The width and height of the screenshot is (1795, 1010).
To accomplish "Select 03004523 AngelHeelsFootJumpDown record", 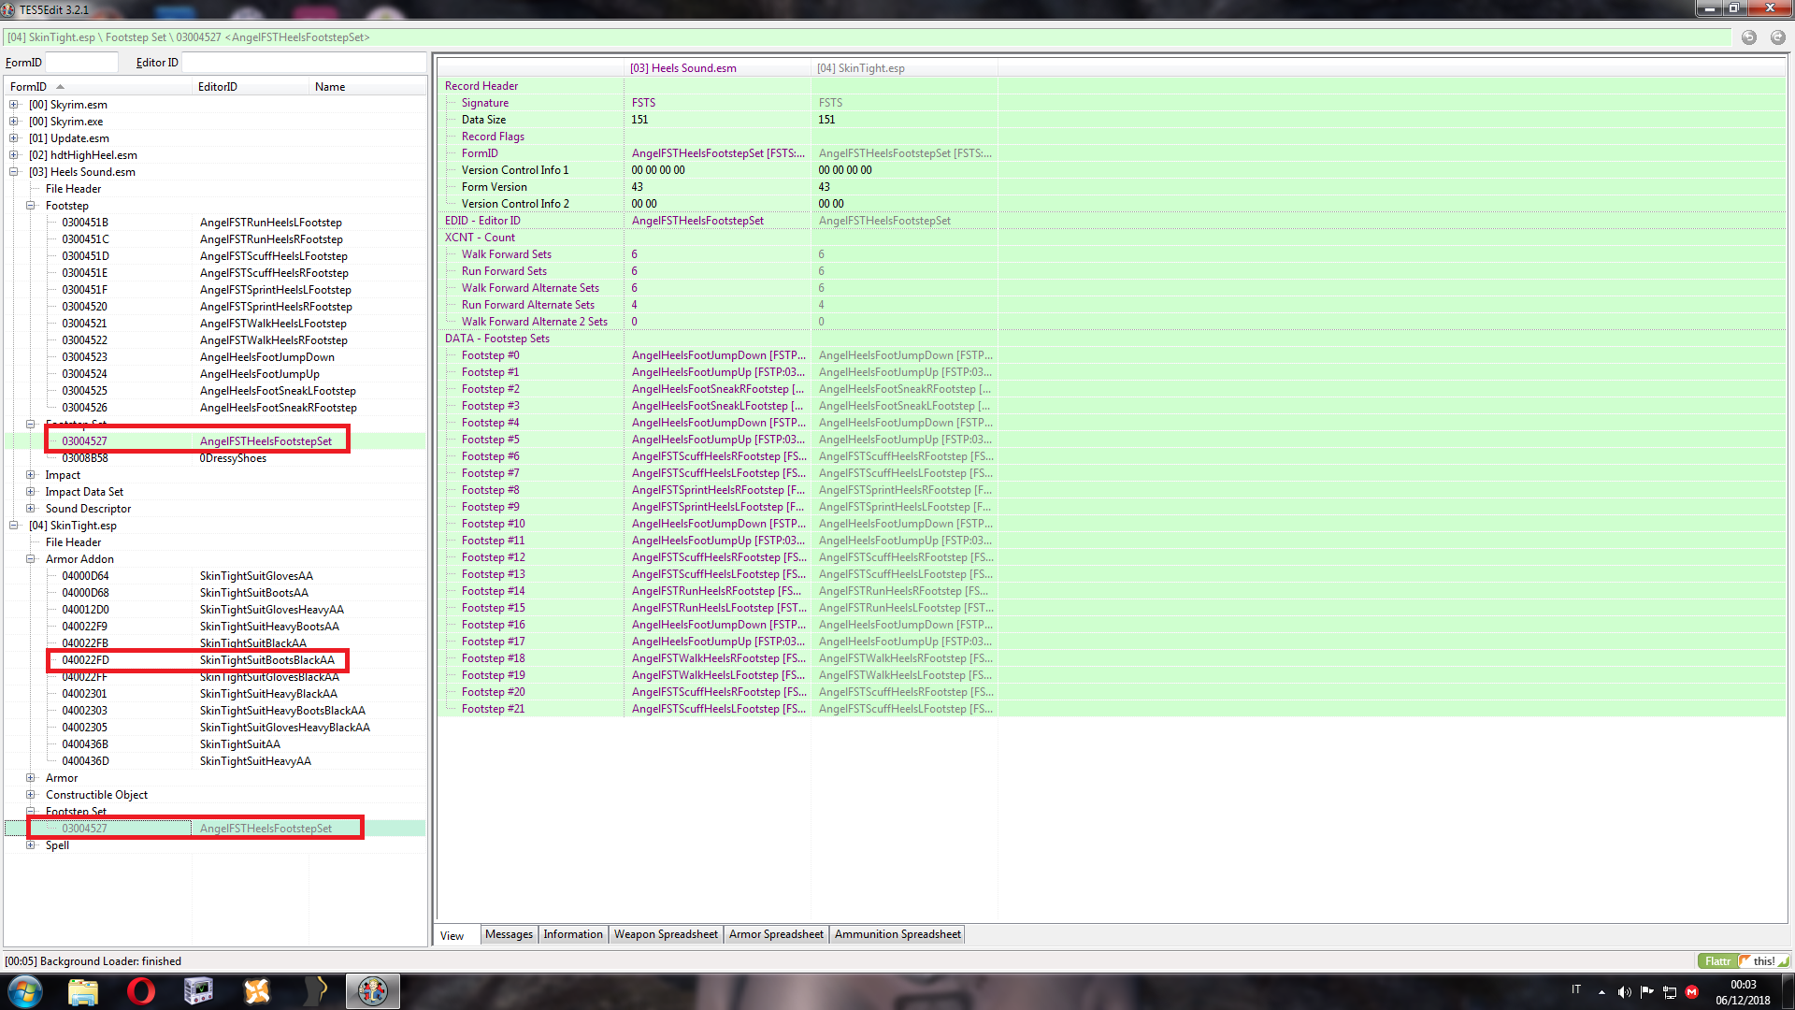I will tap(215, 357).
